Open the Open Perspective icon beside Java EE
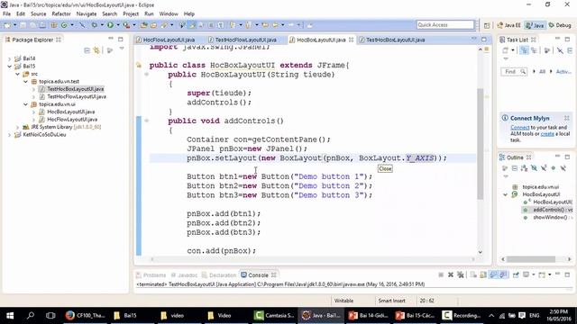The height and width of the screenshot is (324, 577). [487, 25]
